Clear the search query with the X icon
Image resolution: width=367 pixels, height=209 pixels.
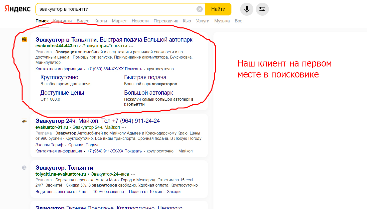point(199,9)
